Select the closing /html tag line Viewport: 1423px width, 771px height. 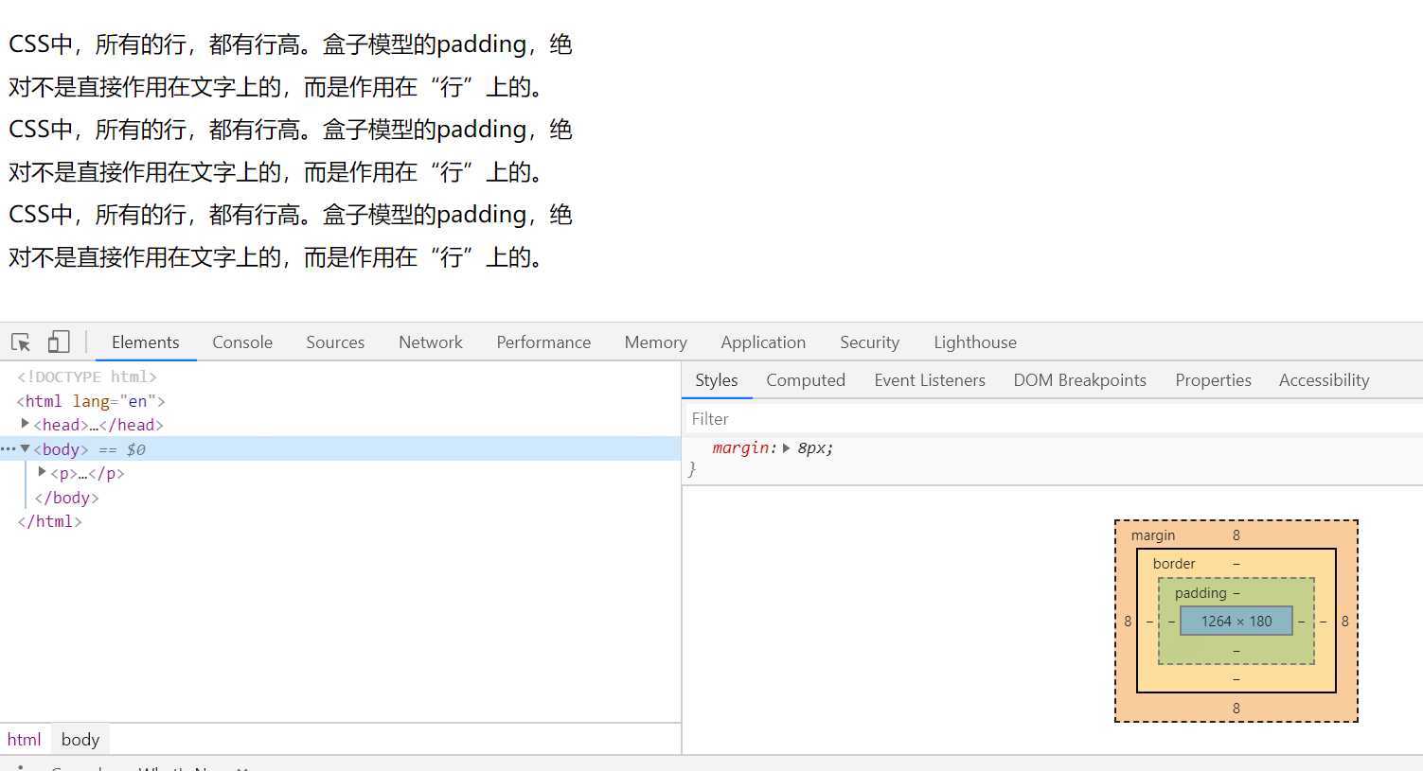pyautogui.click(x=49, y=521)
